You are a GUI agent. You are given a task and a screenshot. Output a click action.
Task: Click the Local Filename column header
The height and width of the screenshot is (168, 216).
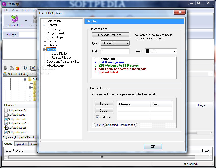coord(21,151)
